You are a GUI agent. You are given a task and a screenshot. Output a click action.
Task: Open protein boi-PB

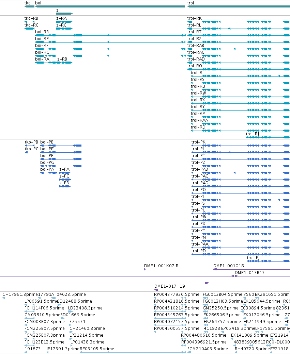point(47,142)
